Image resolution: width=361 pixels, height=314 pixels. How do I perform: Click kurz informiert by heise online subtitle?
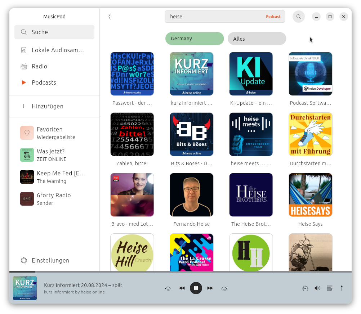tap(74, 292)
